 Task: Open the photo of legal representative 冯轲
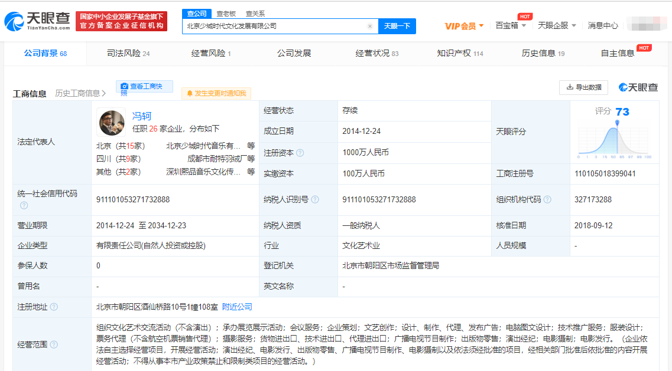click(112, 122)
